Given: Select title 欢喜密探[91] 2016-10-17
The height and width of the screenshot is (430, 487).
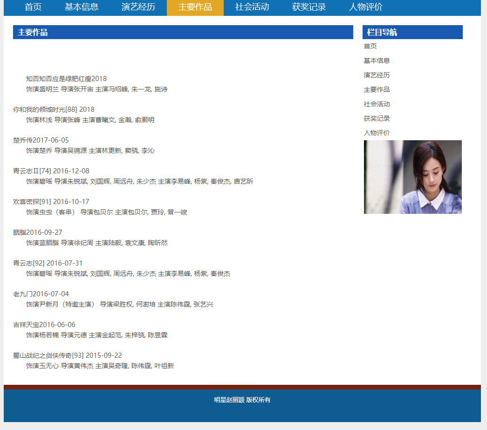Looking at the screenshot, I should pyautogui.click(x=51, y=202).
